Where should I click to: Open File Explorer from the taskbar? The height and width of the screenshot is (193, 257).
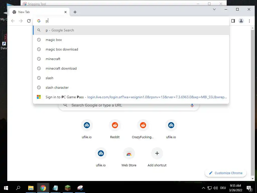(31, 188)
